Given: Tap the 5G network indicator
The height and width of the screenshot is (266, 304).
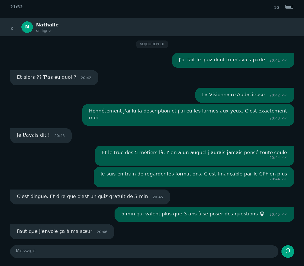Looking at the screenshot, I should (x=276, y=7).
